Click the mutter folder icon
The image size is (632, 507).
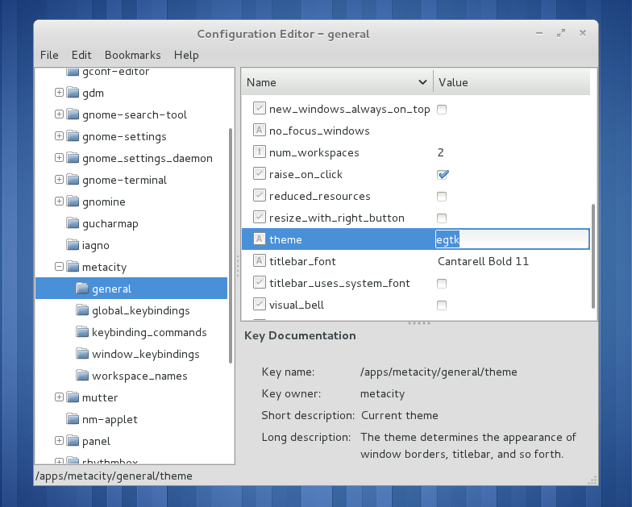pyautogui.click(x=73, y=397)
